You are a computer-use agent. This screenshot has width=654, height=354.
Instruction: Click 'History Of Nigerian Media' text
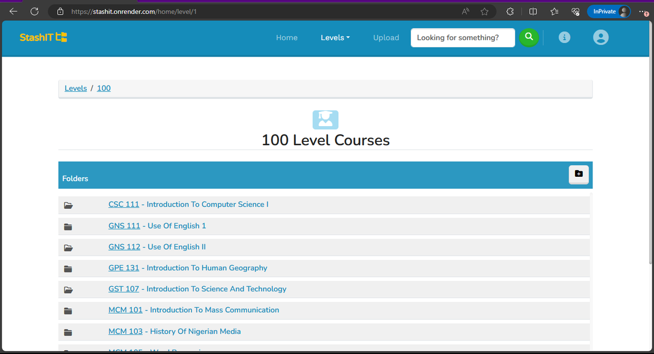[196, 331]
